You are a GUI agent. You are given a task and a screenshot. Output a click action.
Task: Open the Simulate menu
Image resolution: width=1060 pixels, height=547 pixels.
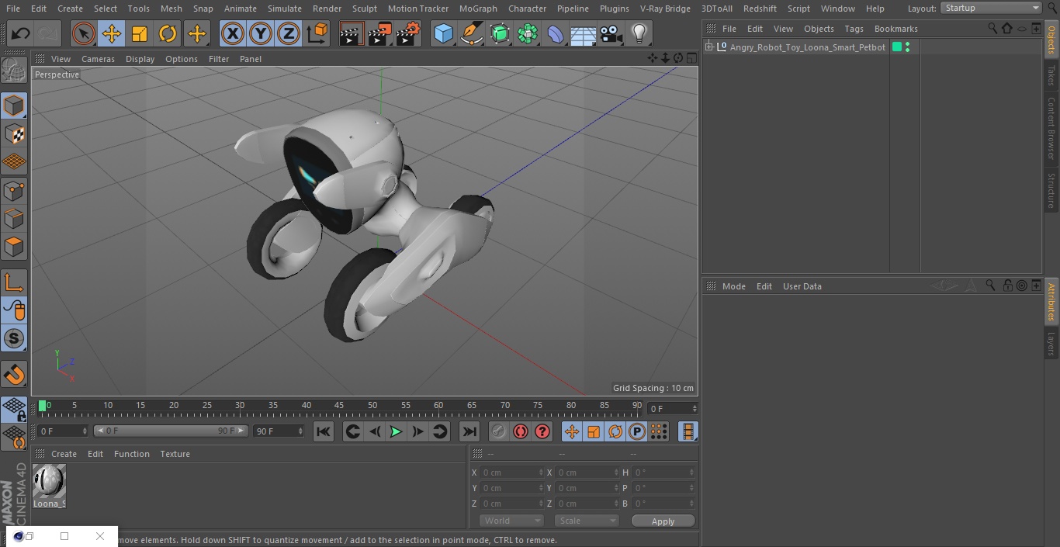tap(285, 9)
